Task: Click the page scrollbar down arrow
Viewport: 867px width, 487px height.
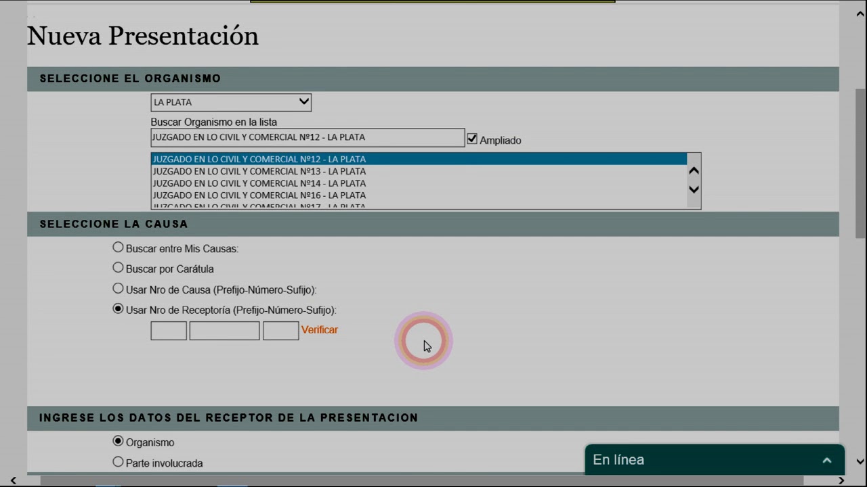Action: 860,462
